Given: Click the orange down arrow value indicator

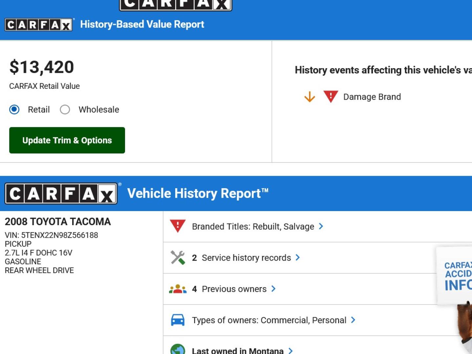Looking at the screenshot, I should pos(310,97).
